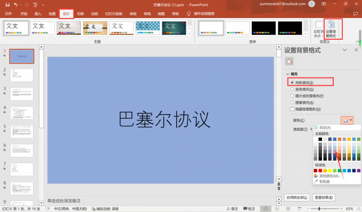Image resolution: width=362 pixels, height=212 pixels.
Task: Switch to the 切换 transitions tab
Action: [80, 13]
